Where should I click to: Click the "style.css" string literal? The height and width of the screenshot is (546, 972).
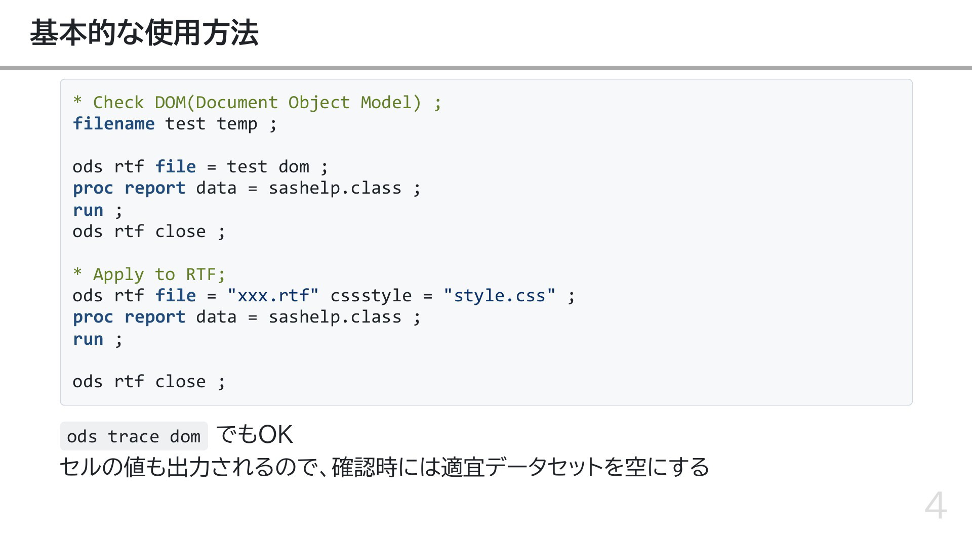tap(500, 296)
